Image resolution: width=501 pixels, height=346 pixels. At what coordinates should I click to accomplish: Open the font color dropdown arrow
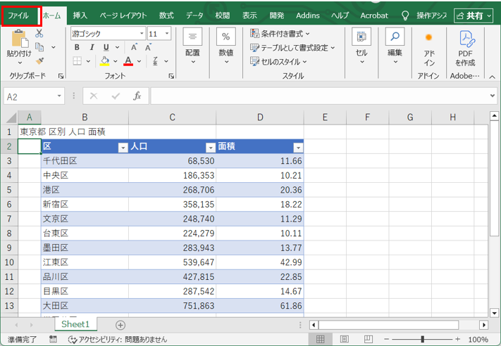coord(139,61)
